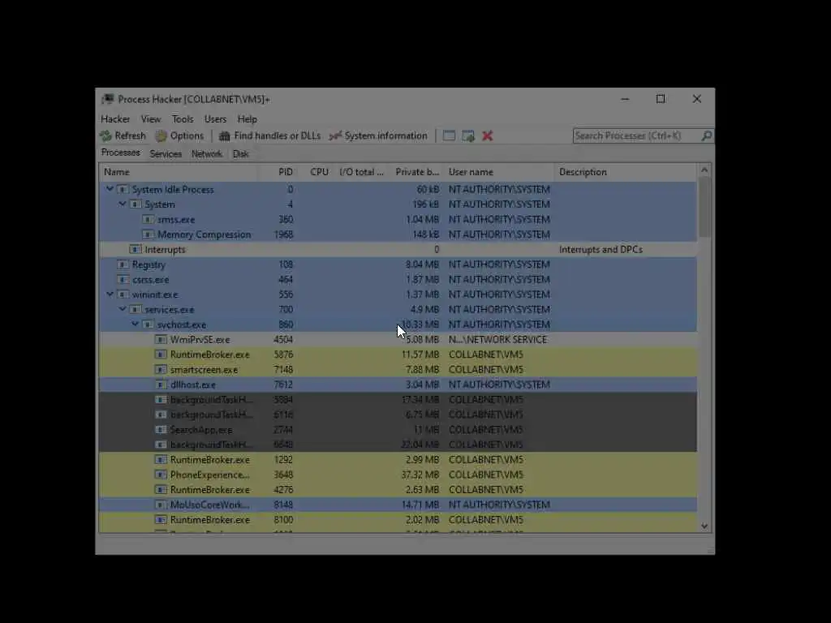Click the smartscreen.exe process icon

click(161, 369)
